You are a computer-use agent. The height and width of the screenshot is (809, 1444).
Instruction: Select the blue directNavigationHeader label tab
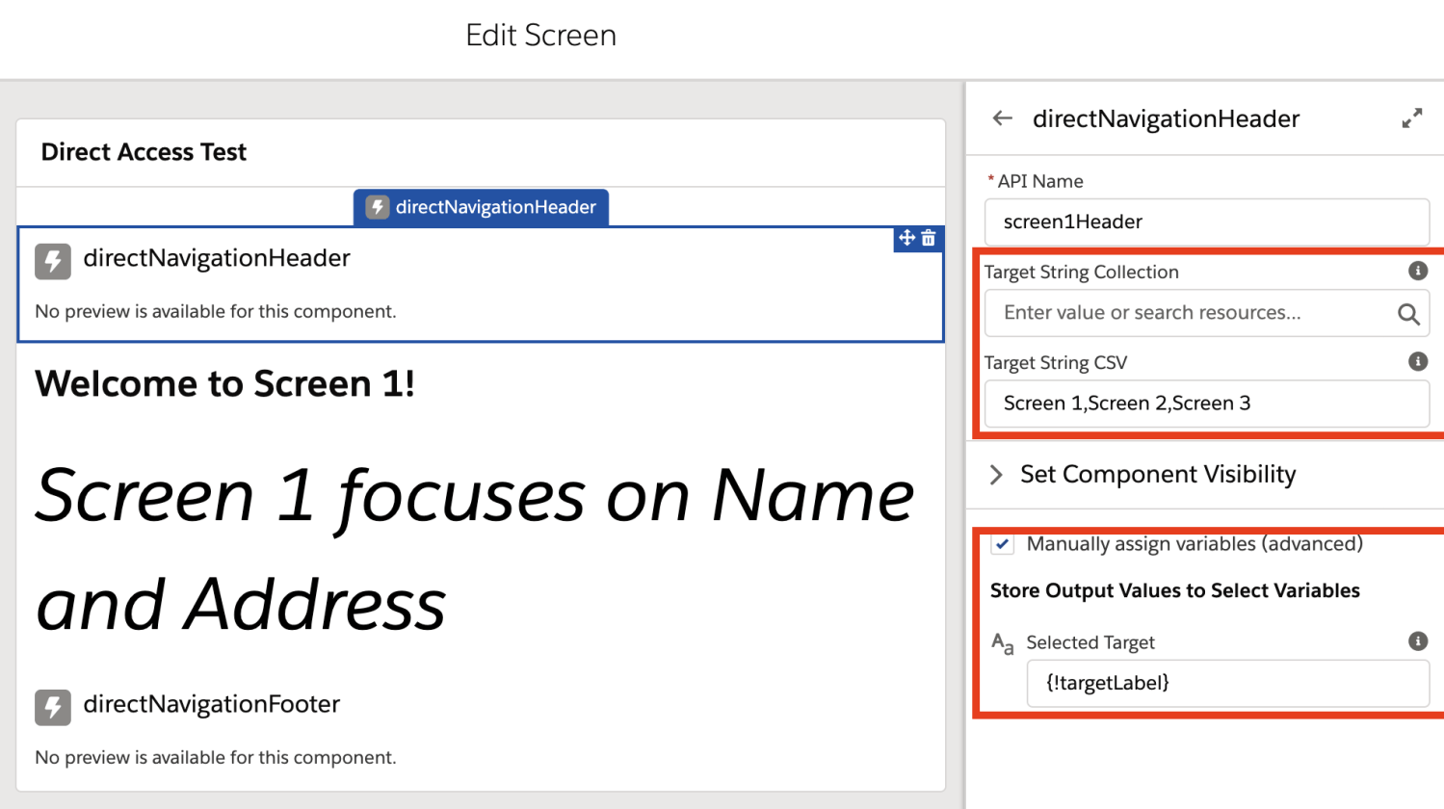point(480,207)
